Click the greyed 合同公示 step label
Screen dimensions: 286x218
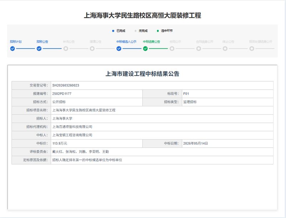click(x=175, y=42)
